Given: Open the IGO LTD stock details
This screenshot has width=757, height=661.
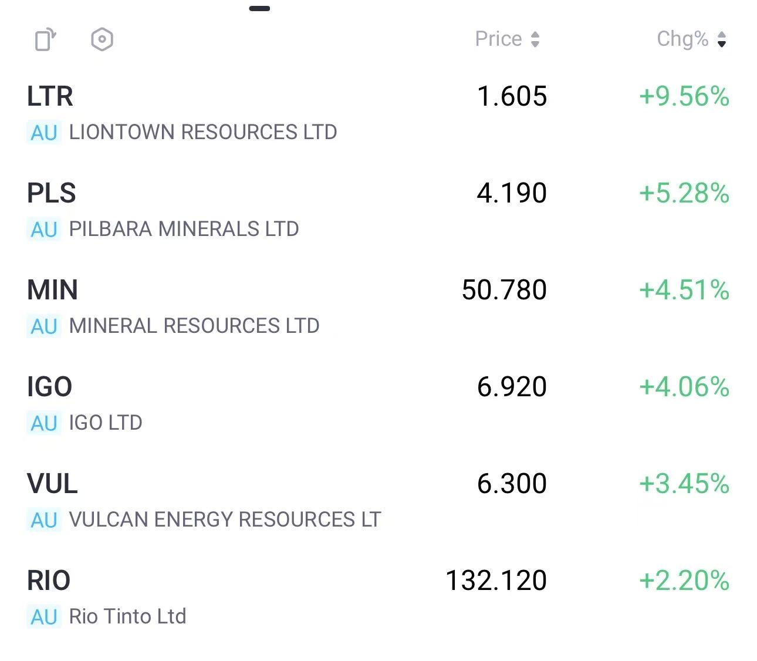Looking at the screenshot, I should [235, 403].
